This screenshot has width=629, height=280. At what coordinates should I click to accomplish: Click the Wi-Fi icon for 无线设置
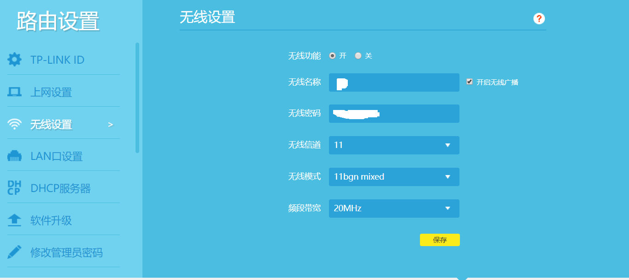pyautogui.click(x=14, y=124)
